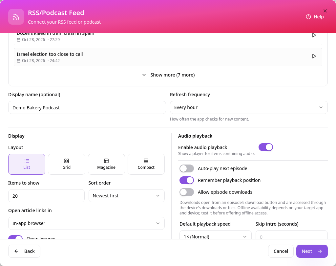The width and height of the screenshot is (336, 266).
Task: Play the Spain train crash episode
Action: pos(314,35)
